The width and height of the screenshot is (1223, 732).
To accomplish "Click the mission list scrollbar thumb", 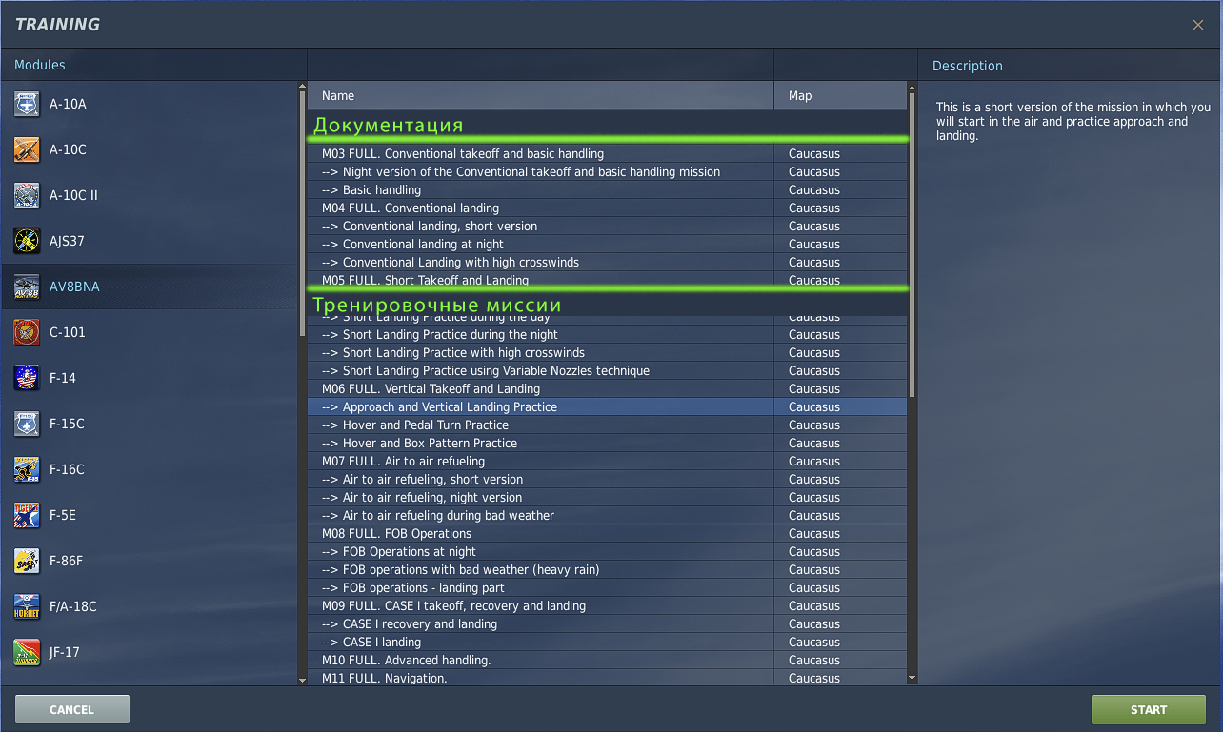I will click(912, 245).
